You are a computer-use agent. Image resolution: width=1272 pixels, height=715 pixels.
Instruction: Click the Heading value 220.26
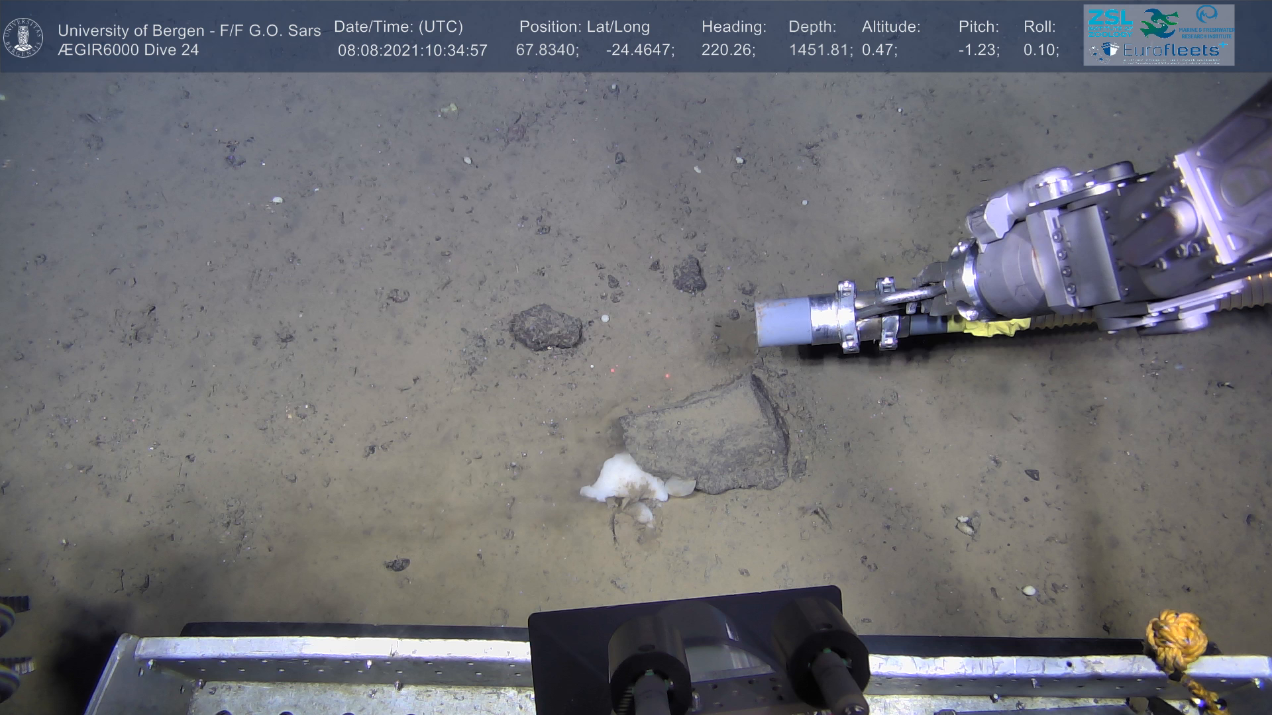tap(727, 50)
